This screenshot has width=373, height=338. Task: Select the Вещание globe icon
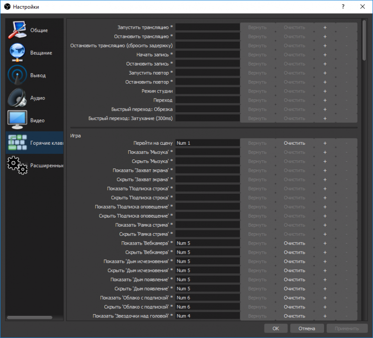(17, 53)
